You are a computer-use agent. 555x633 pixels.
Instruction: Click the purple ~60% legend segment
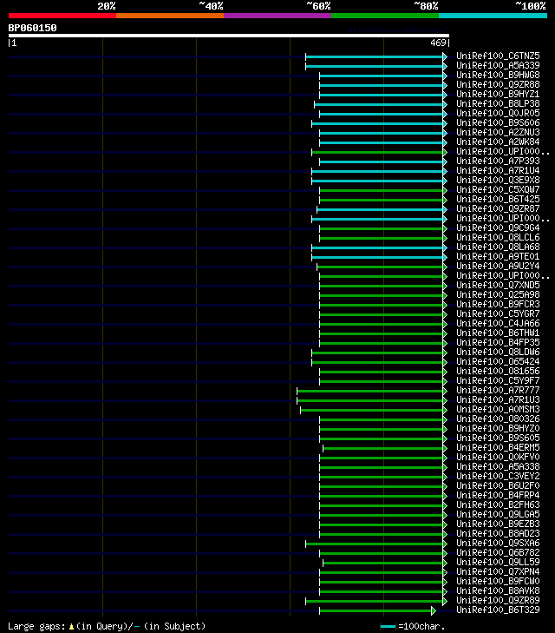[x=277, y=16]
